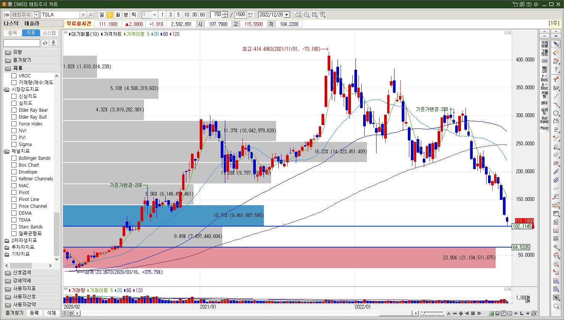
Task: Open the TSLA symbol dropdown
Action: 83,15
